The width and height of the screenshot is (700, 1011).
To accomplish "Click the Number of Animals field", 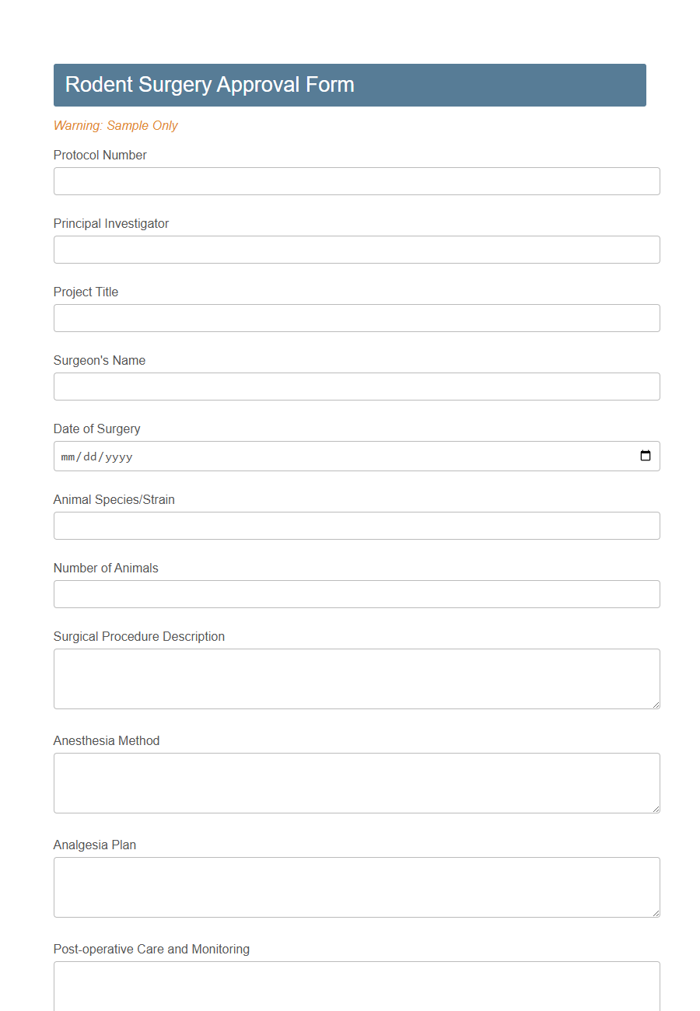I will [356, 593].
